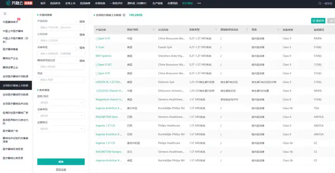Focus the 产品名称 input field
The image size is (335, 173).
point(61,27)
